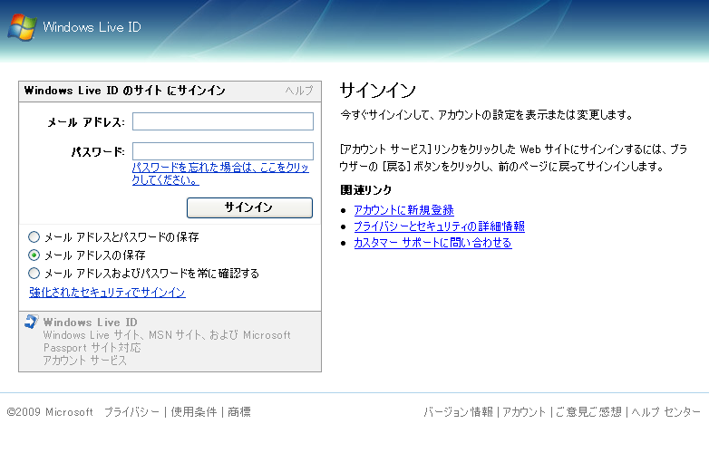709x472 pixels.
Task: Open アカウントに新規登録 link
Action: coord(403,210)
